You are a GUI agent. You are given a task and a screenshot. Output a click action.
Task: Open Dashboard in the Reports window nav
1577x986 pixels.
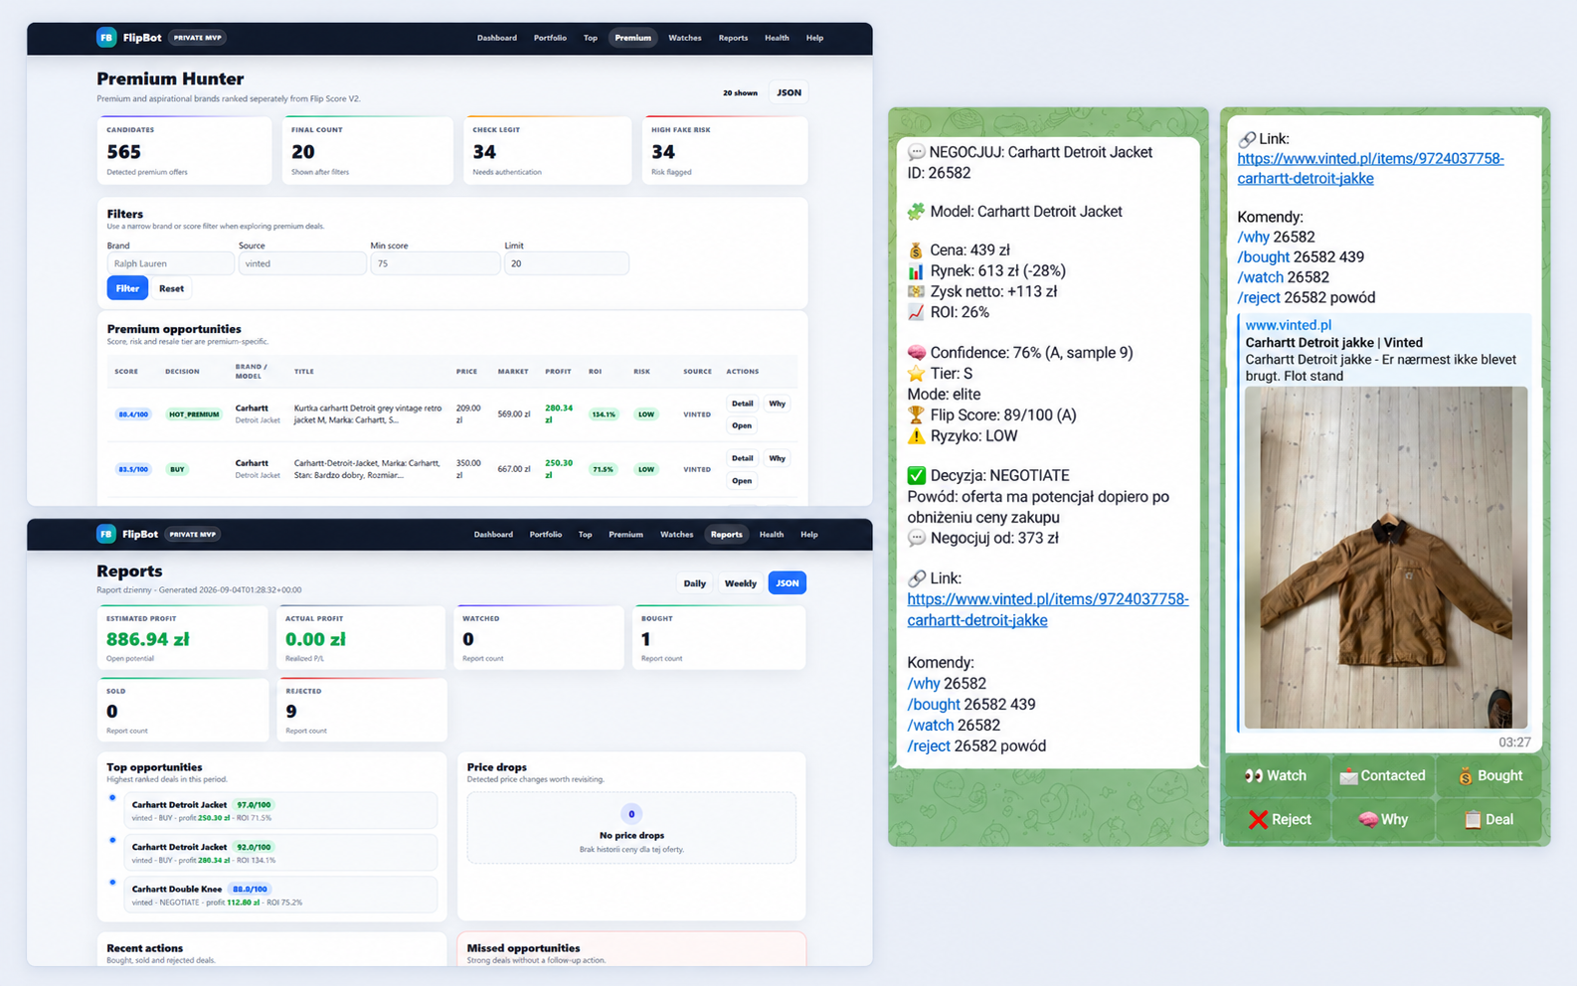(493, 534)
